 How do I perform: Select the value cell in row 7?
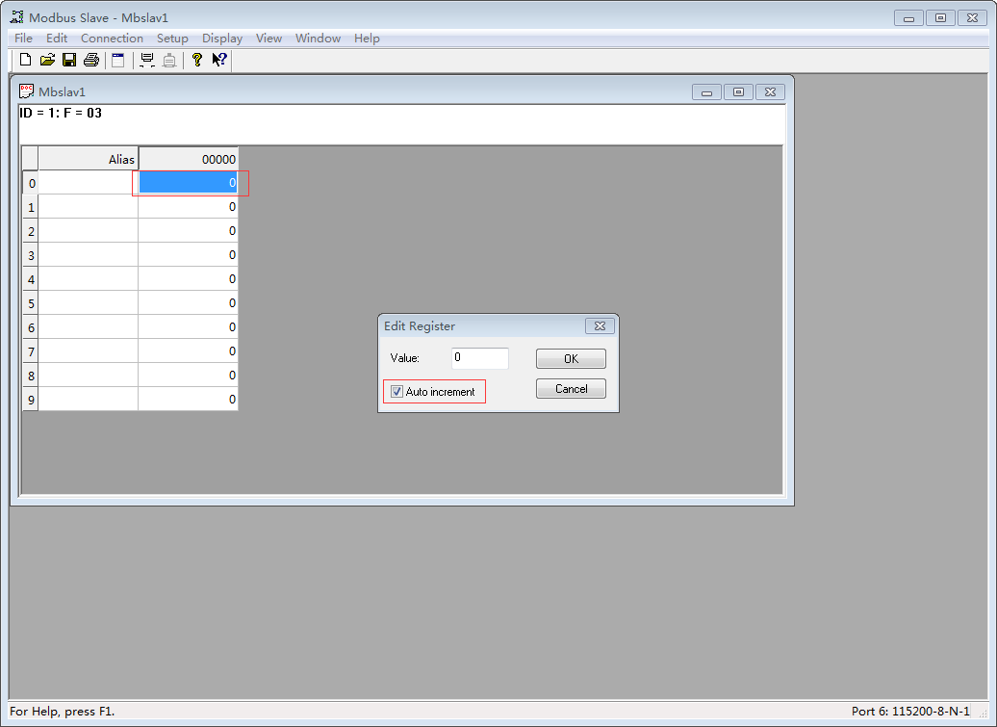[189, 351]
